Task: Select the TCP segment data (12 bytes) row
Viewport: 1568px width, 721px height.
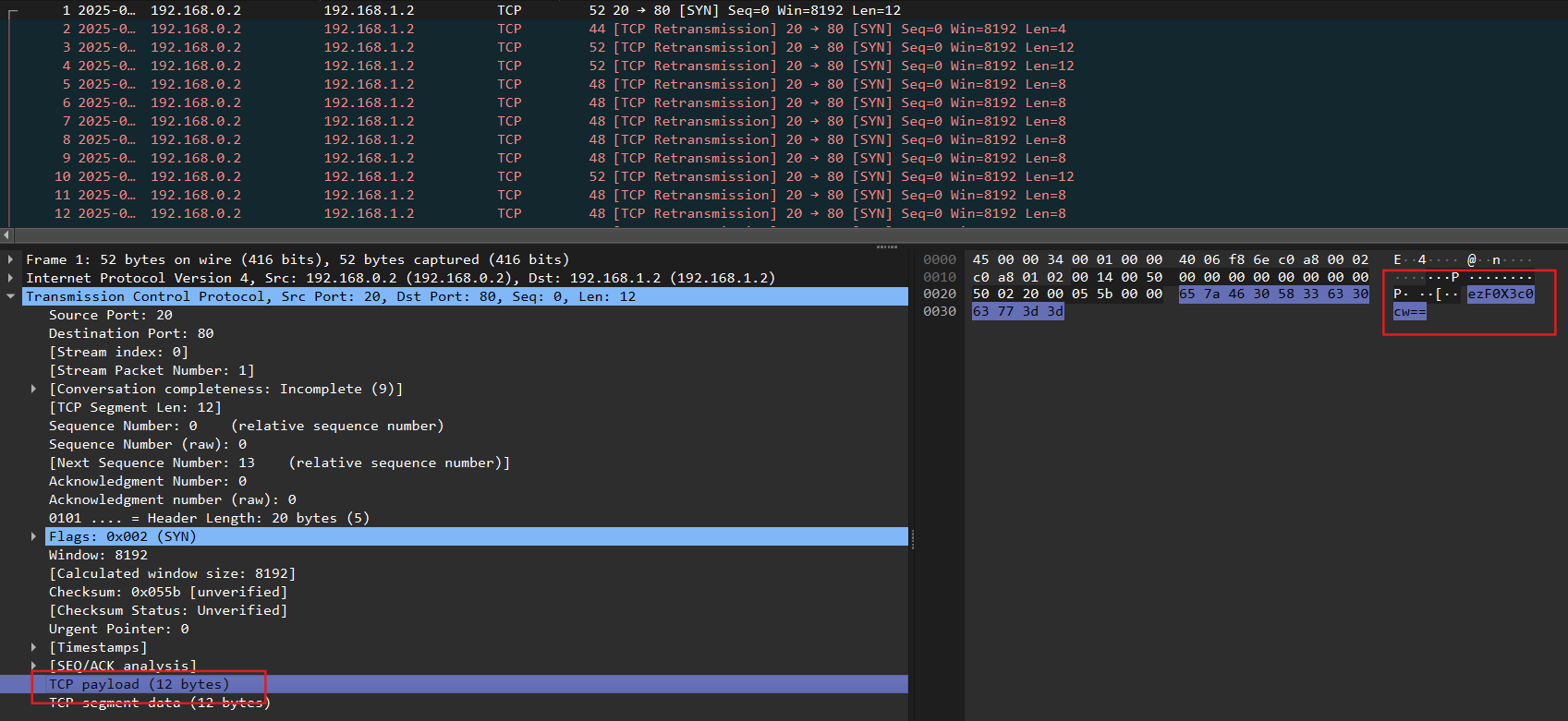Action: pos(159,703)
